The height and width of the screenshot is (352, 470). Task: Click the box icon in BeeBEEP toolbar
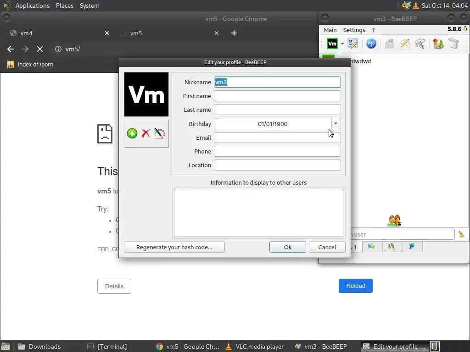(453, 44)
